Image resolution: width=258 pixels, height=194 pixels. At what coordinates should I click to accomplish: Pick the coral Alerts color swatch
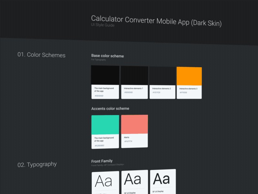pos(134,124)
